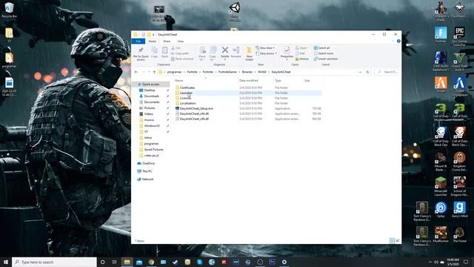Open Desktop in navigation pane
This screenshot has width=474, height=267.
(150, 90)
